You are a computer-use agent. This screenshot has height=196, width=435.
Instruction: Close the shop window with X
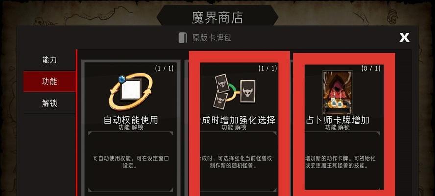[404, 37]
